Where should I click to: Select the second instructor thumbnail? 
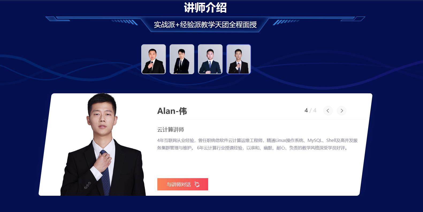(x=182, y=59)
